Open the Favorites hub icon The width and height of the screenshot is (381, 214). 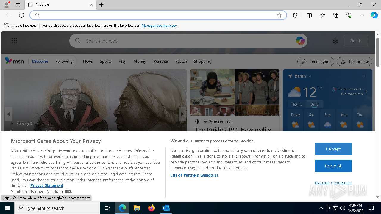[323, 15]
